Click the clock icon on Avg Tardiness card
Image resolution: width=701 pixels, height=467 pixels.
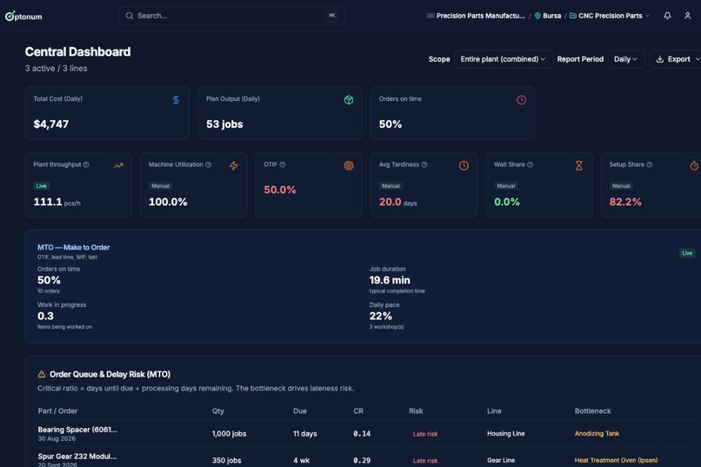click(464, 165)
